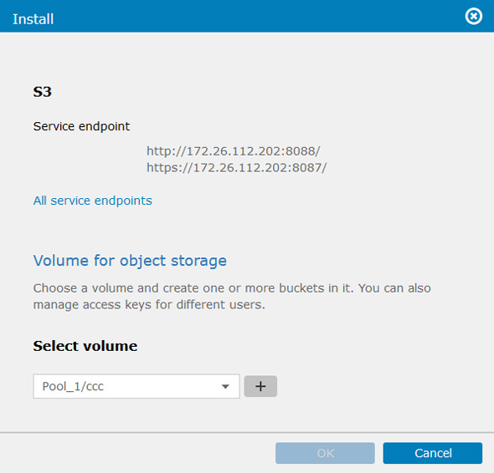Screen dimensions: 494x473
Task: Click the Service endpoint label
Action: (81, 126)
